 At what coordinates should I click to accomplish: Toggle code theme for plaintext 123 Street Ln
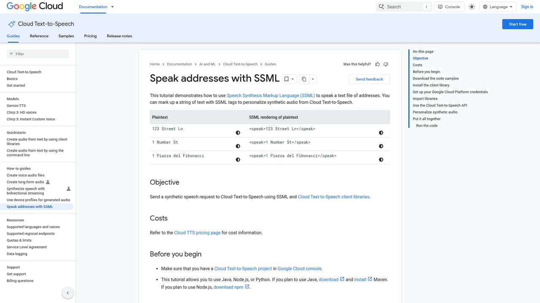[238, 133]
